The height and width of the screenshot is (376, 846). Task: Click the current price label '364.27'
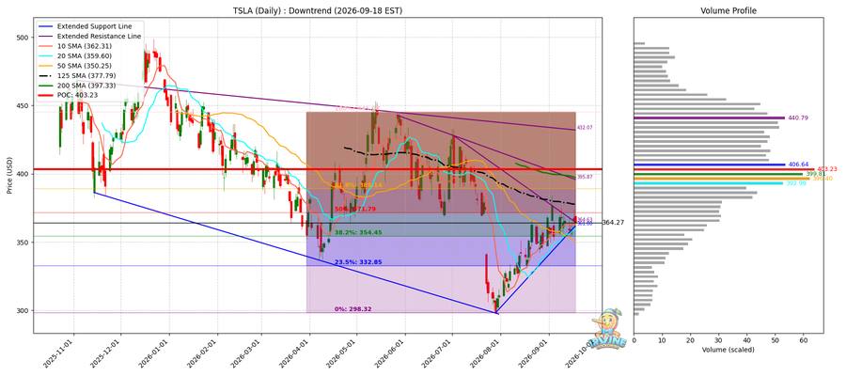point(613,222)
